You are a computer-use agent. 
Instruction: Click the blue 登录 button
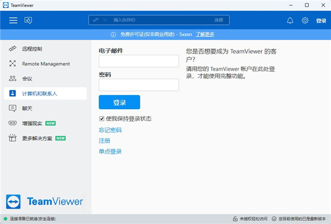pos(119,103)
